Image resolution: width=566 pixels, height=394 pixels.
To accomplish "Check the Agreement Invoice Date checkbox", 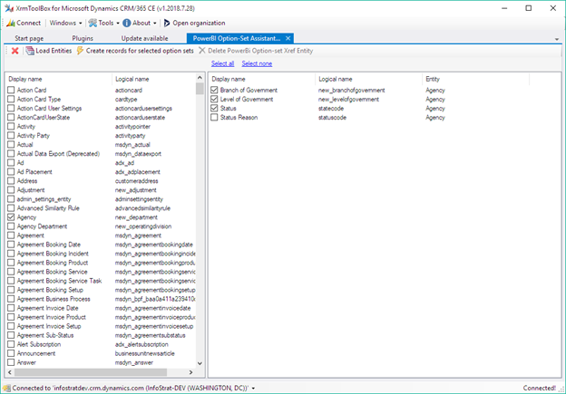I will 11,308.
